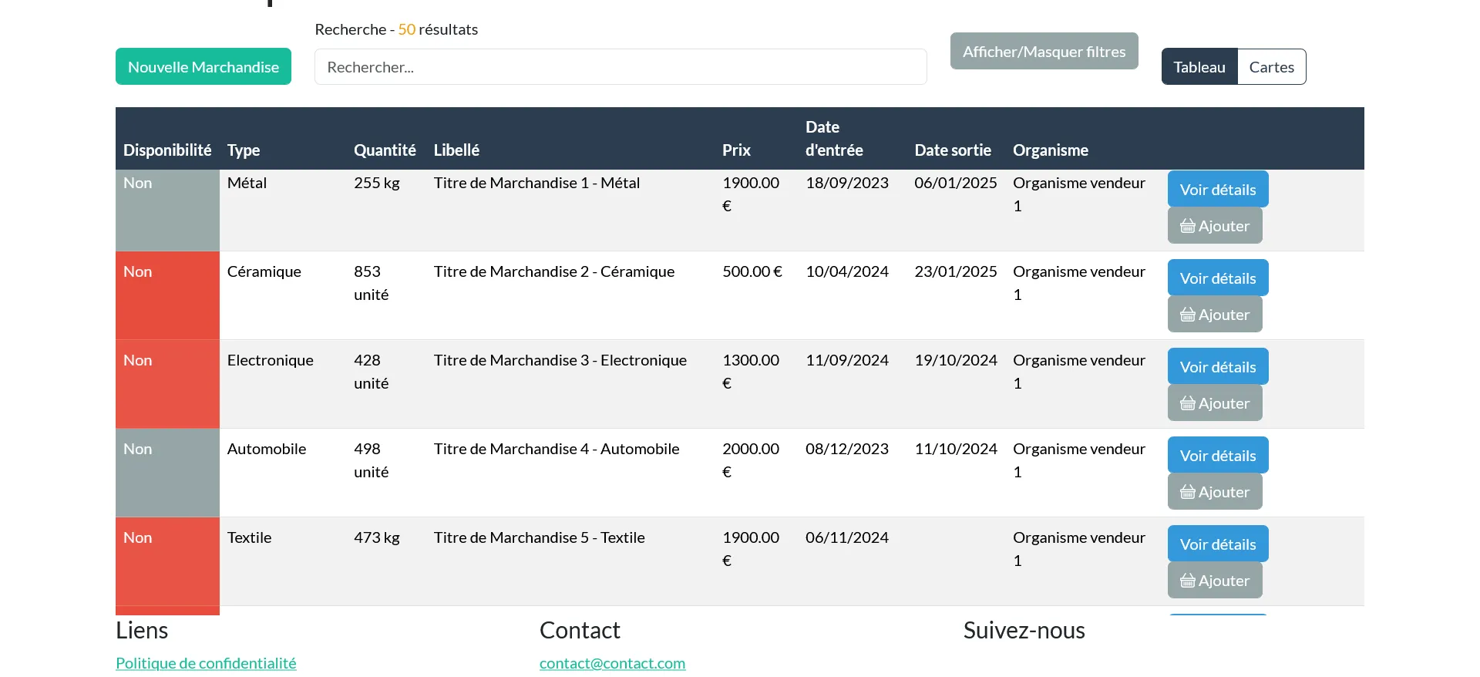Toggle filters with Afficher/Masquer filtres
Screen dimensions: 1480x677
[1044, 52]
